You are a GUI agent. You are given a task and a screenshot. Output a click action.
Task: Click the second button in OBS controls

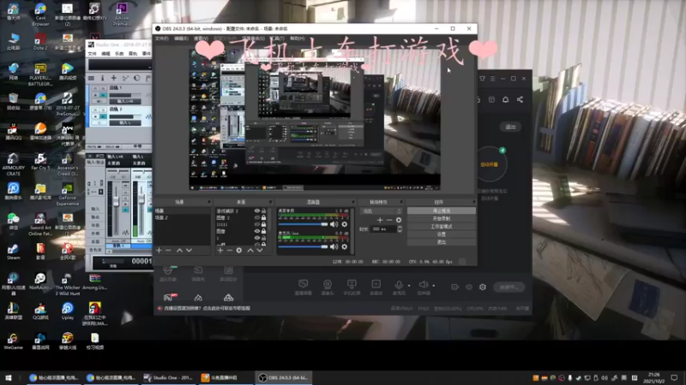(442, 219)
